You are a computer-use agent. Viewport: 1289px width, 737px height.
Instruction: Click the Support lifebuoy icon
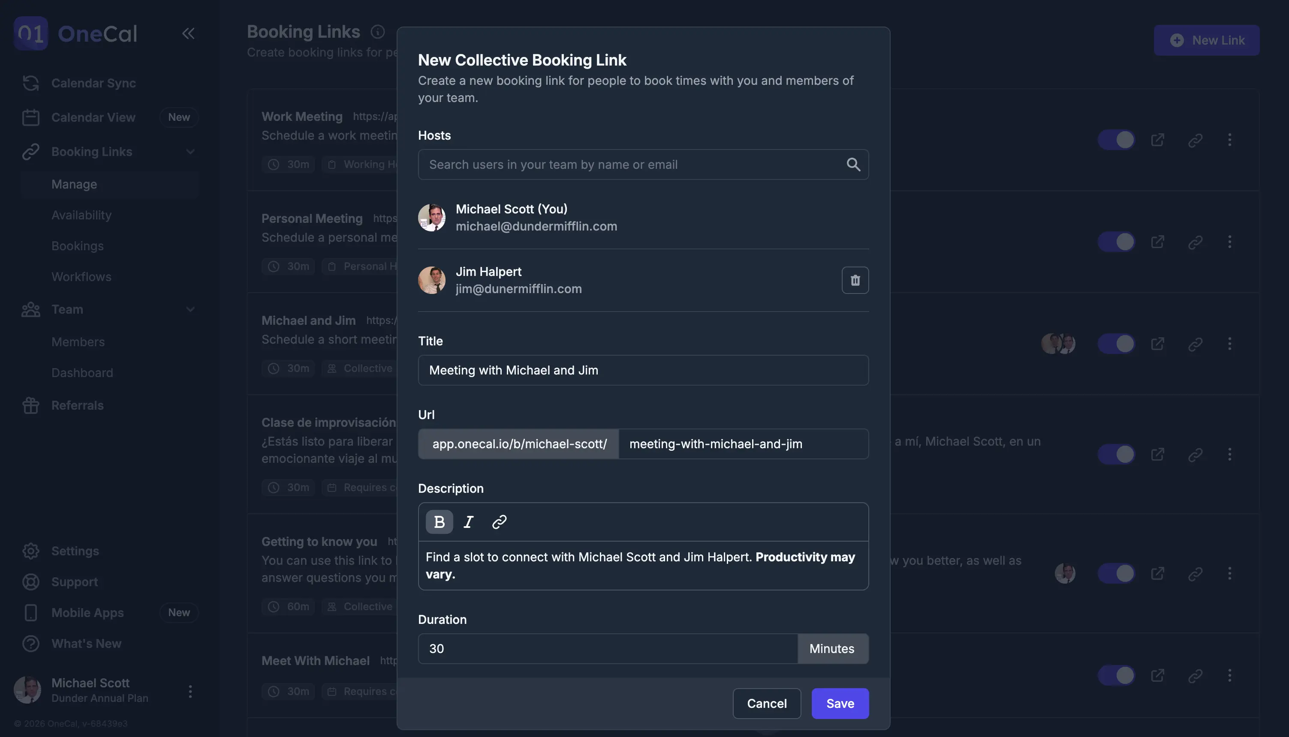(31, 582)
